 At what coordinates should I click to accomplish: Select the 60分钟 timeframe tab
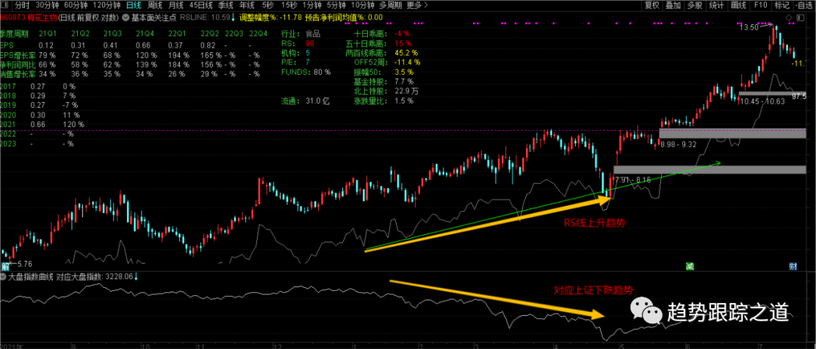pos(76,5)
